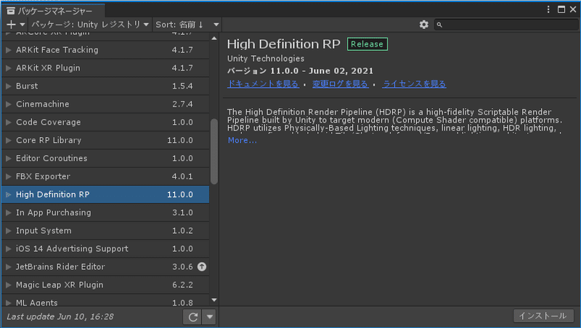The image size is (581, 328).
Task: Expand the FBX Exporter arrow
Action: coord(9,176)
